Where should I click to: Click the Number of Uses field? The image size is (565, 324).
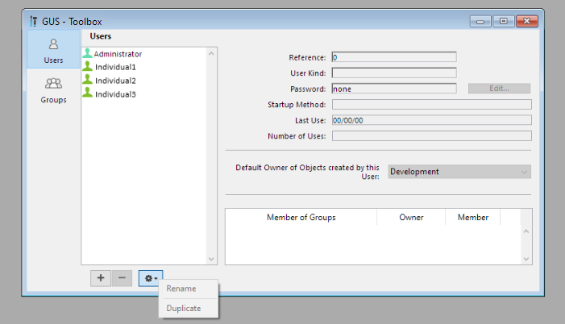[x=432, y=136]
